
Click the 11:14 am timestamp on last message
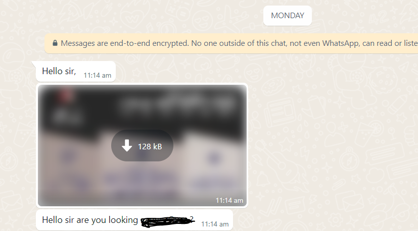click(215, 224)
